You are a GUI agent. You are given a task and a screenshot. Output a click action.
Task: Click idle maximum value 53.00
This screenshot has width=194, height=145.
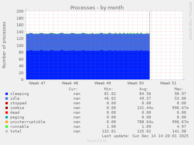[180, 98]
